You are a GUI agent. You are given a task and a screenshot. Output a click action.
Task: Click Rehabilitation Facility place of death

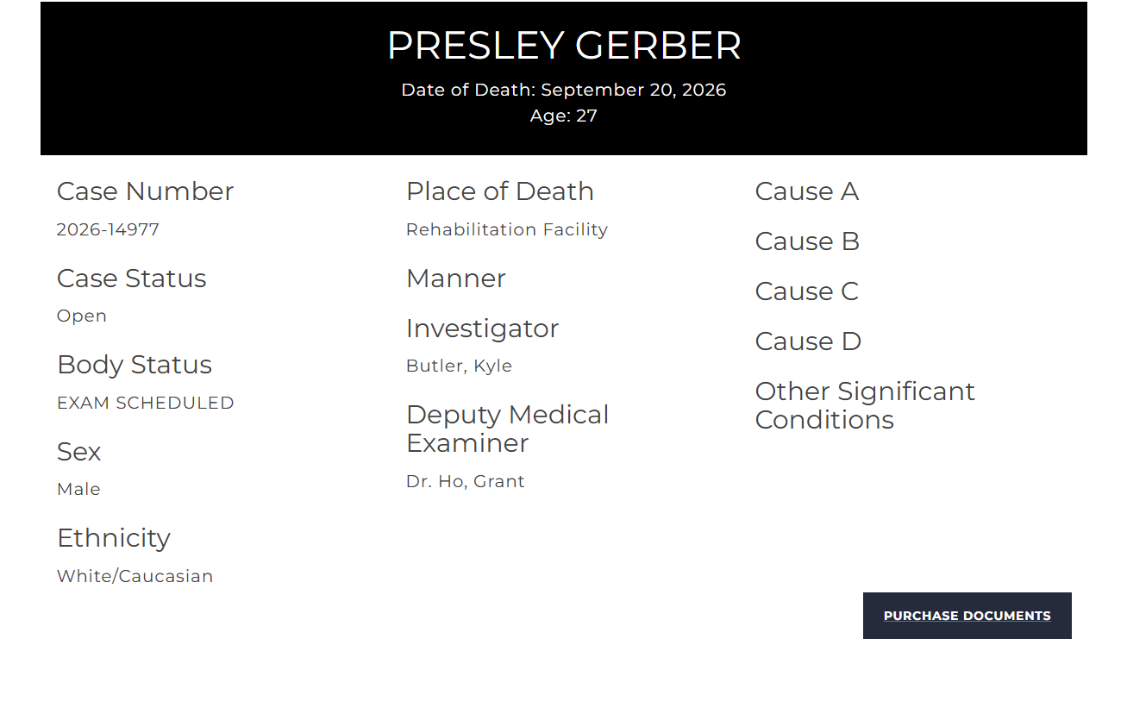507,229
